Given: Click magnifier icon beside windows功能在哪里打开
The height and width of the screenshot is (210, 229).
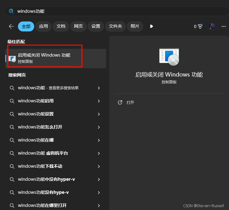Looking at the screenshot, I should tap(12, 205).
